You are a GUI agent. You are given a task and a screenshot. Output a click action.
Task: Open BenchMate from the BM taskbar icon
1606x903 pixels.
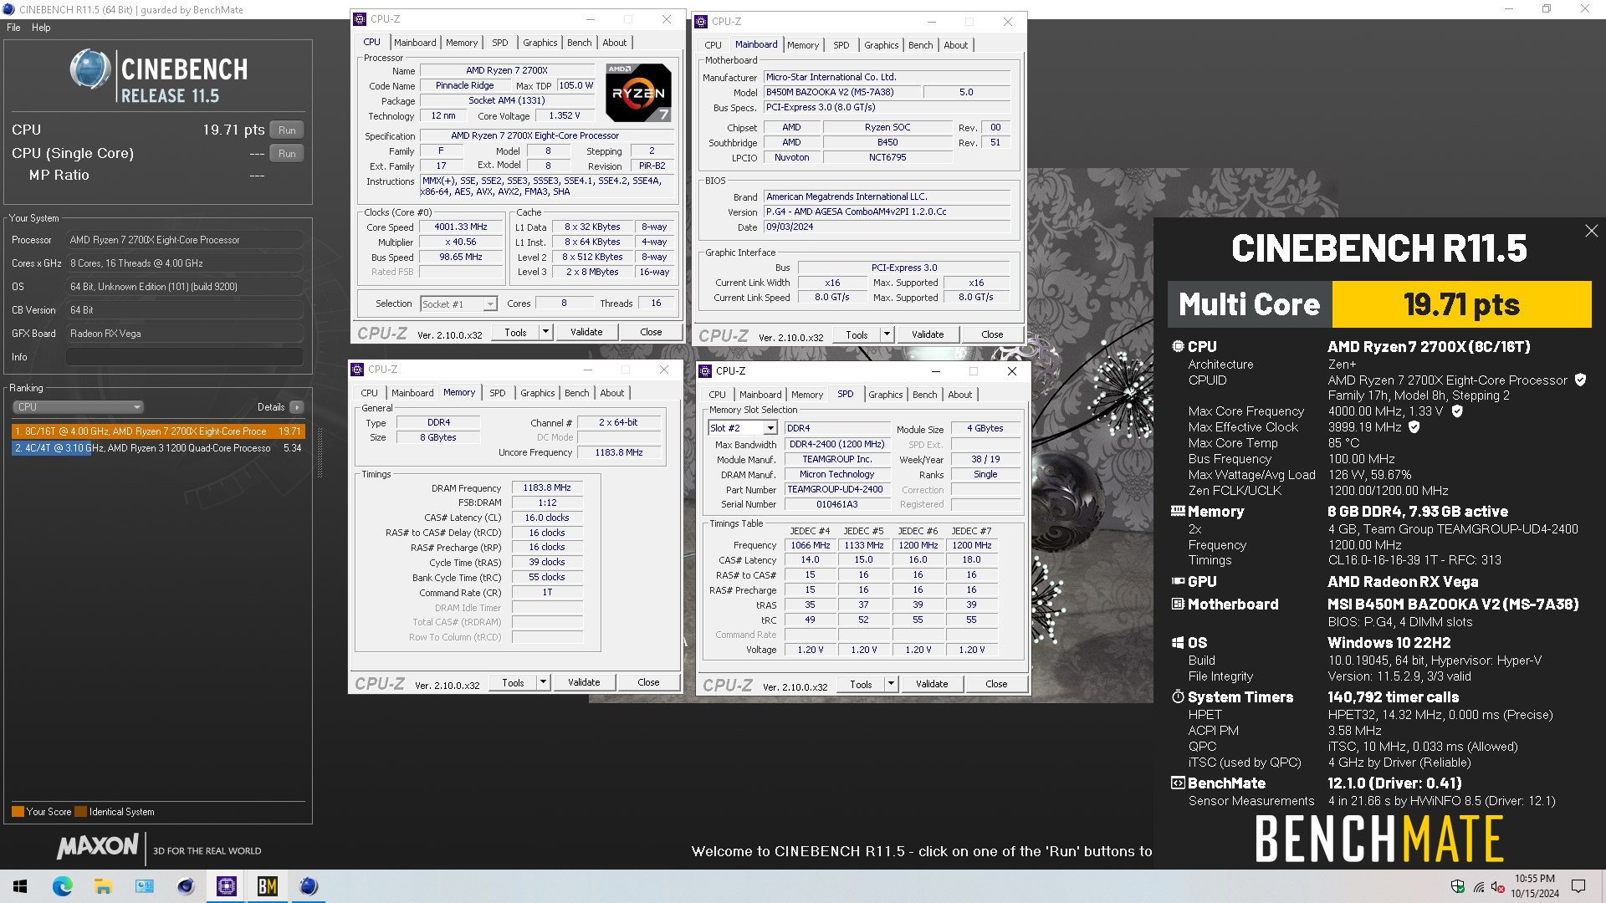click(267, 886)
